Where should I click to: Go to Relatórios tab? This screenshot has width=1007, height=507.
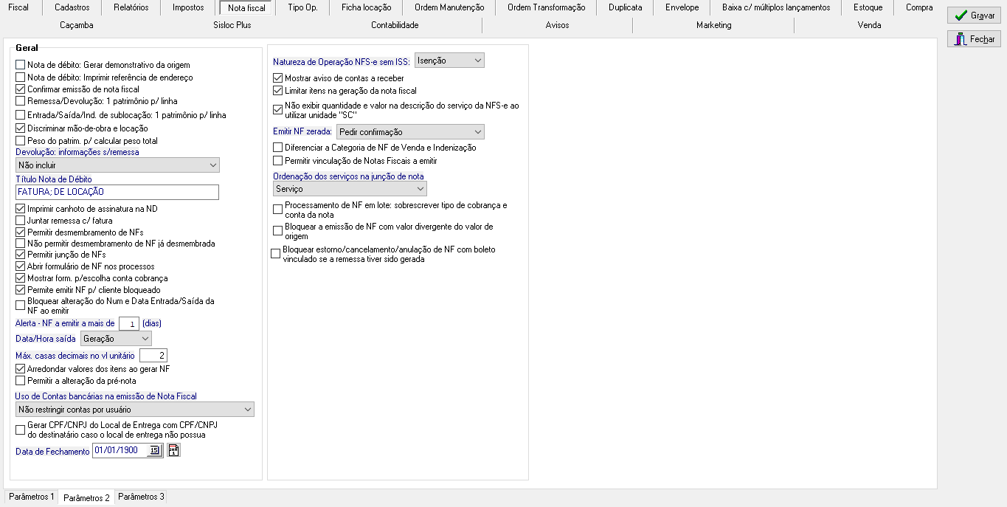click(131, 7)
